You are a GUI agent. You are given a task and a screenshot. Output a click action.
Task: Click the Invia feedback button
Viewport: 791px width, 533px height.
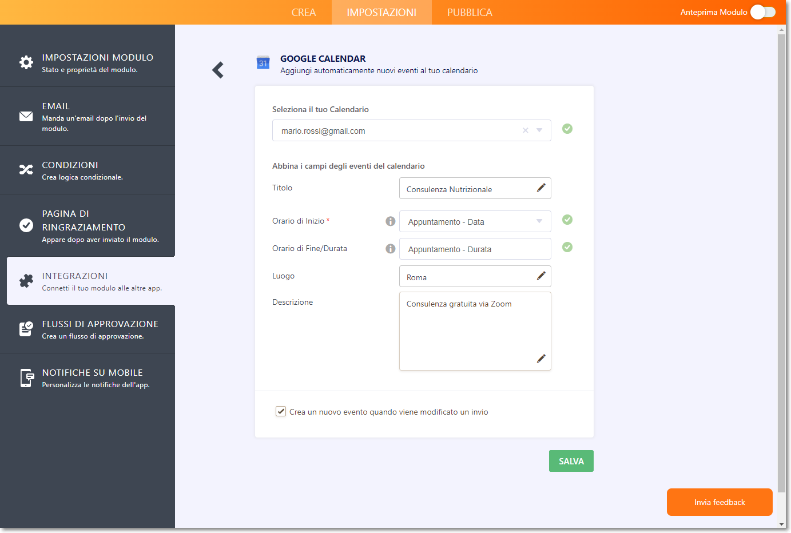(719, 502)
